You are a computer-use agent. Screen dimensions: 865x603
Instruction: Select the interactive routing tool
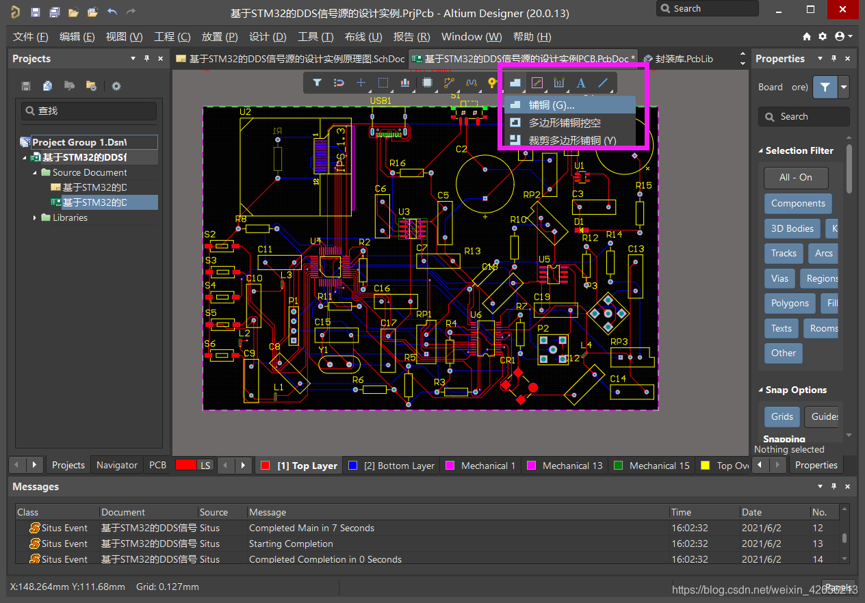449,83
